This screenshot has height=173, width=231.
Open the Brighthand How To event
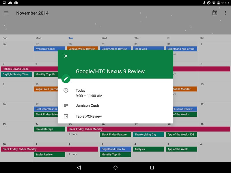click(115, 149)
